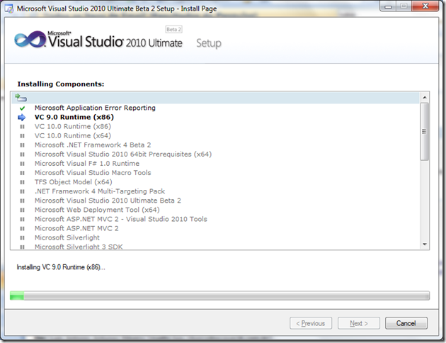Select Microsoft Visual F# 1.0 Runtime text
The height and width of the screenshot is (343, 446).
coord(87,164)
